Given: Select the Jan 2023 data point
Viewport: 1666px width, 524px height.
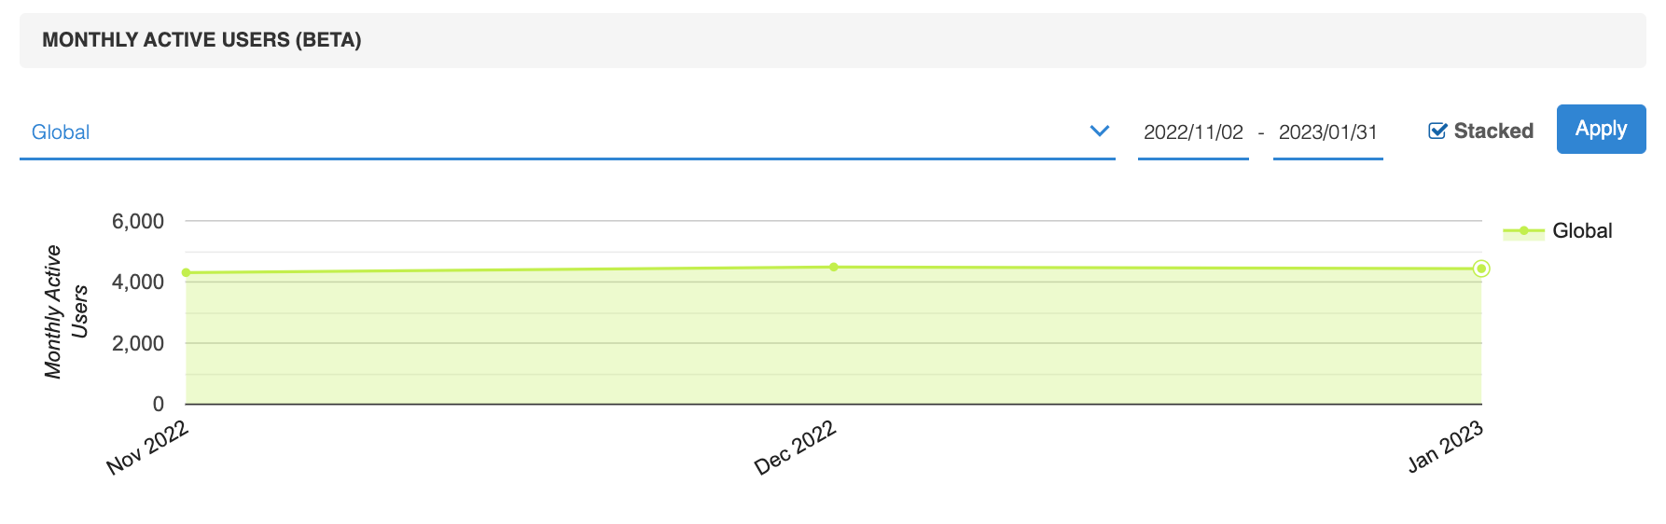Looking at the screenshot, I should (1481, 269).
